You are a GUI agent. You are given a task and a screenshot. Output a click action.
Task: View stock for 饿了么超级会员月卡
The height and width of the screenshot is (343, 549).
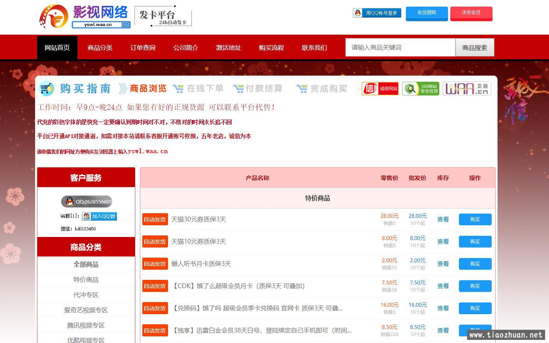pyautogui.click(x=443, y=286)
